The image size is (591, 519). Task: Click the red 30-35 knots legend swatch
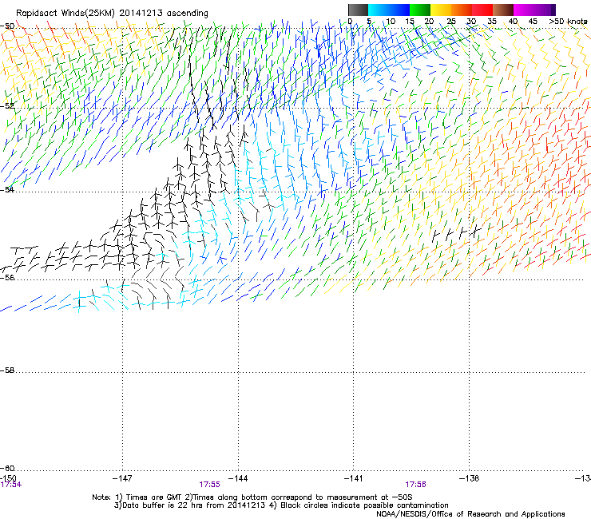click(x=482, y=10)
